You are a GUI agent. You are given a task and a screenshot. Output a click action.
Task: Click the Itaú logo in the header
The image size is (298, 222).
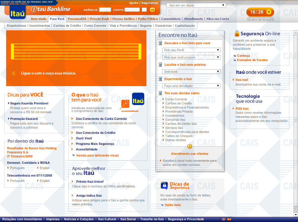point(17,13)
